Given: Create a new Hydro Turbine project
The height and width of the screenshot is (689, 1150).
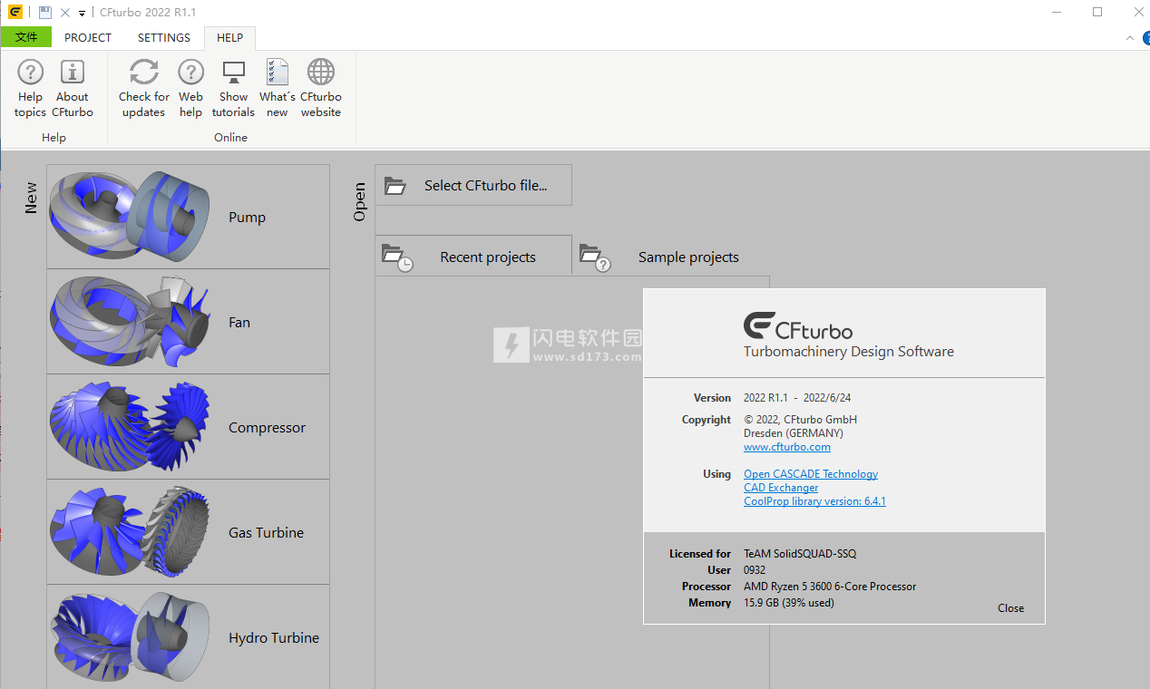Looking at the screenshot, I should 188,636.
